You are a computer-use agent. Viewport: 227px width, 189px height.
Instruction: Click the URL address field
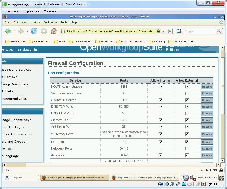tap(109, 31)
